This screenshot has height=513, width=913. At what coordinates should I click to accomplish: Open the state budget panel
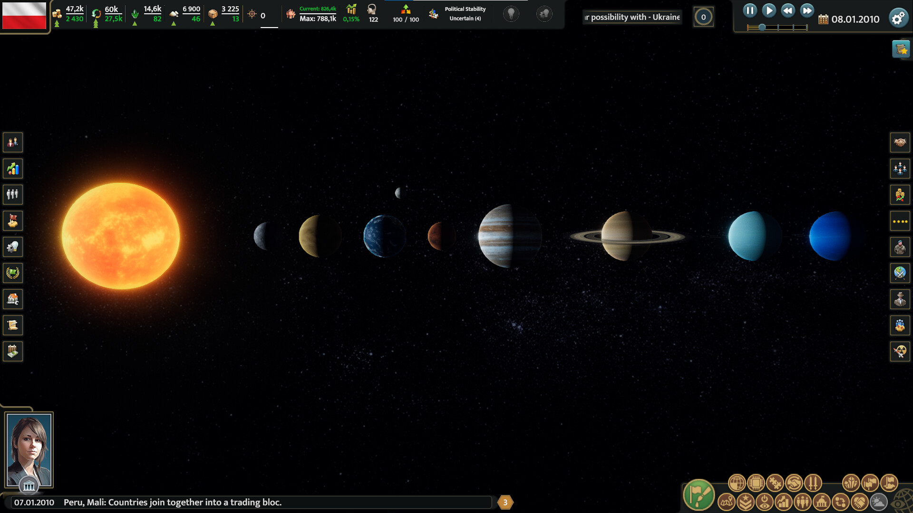13,351
